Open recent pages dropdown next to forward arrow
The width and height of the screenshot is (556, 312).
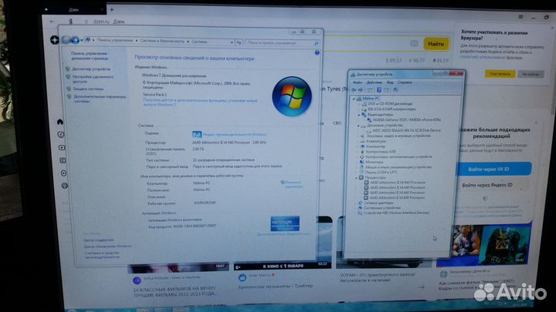click(x=82, y=41)
